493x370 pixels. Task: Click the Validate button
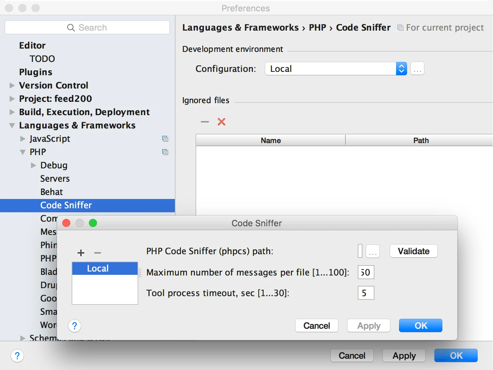(413, 251)
